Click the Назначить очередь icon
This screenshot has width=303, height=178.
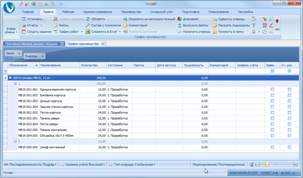coord(180,32)
